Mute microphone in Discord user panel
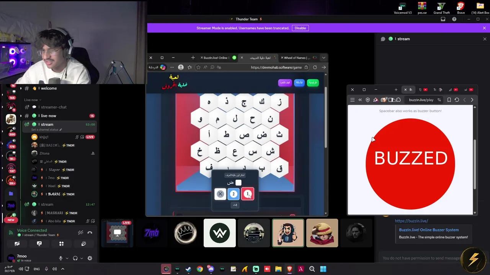490x275 pixels. coord(60,258)
